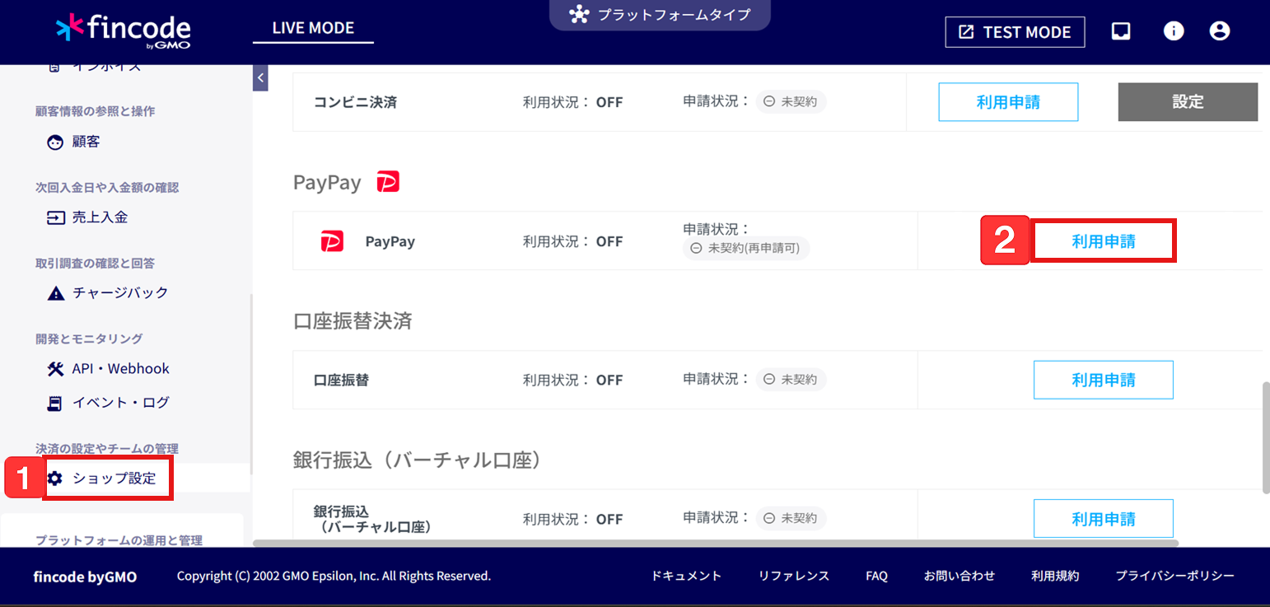The width and height of the screenshot is (1270, 607).
Task: Click the TEST MODE button
Action: (x=1015, y=32)
